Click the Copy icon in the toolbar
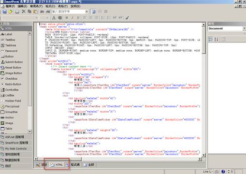246x174 pixels. [29, 12]
